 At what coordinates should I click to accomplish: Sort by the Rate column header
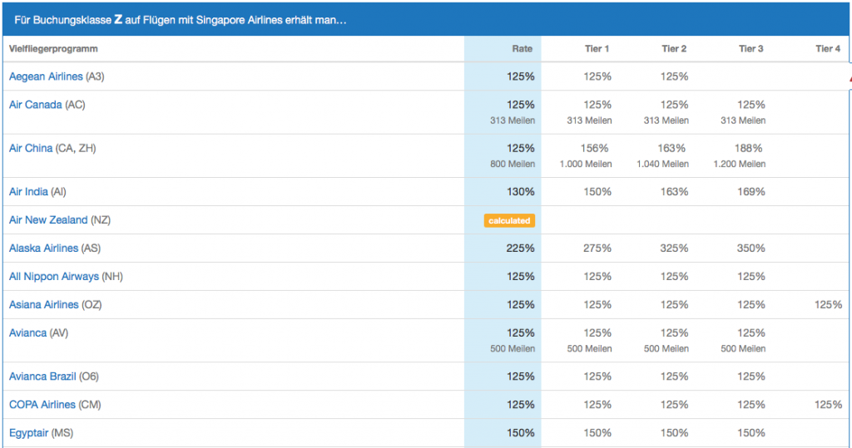point(522,49)
